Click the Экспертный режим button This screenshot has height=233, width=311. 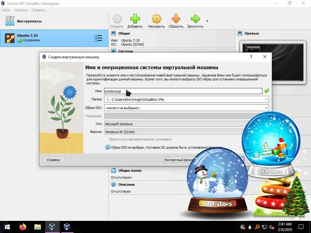179,160
